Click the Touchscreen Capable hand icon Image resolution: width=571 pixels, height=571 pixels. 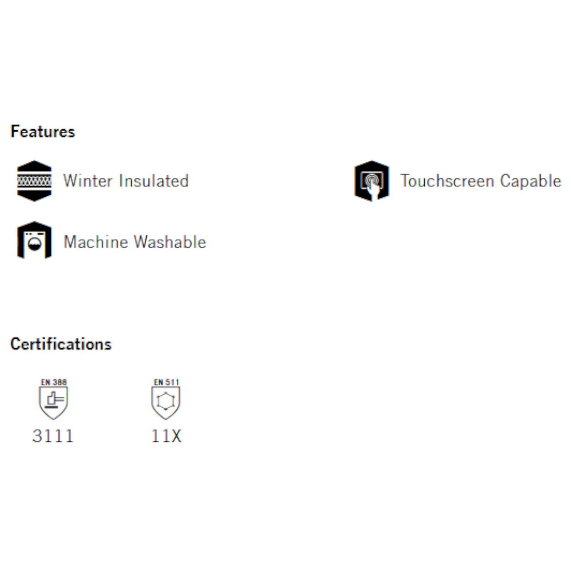372,181
